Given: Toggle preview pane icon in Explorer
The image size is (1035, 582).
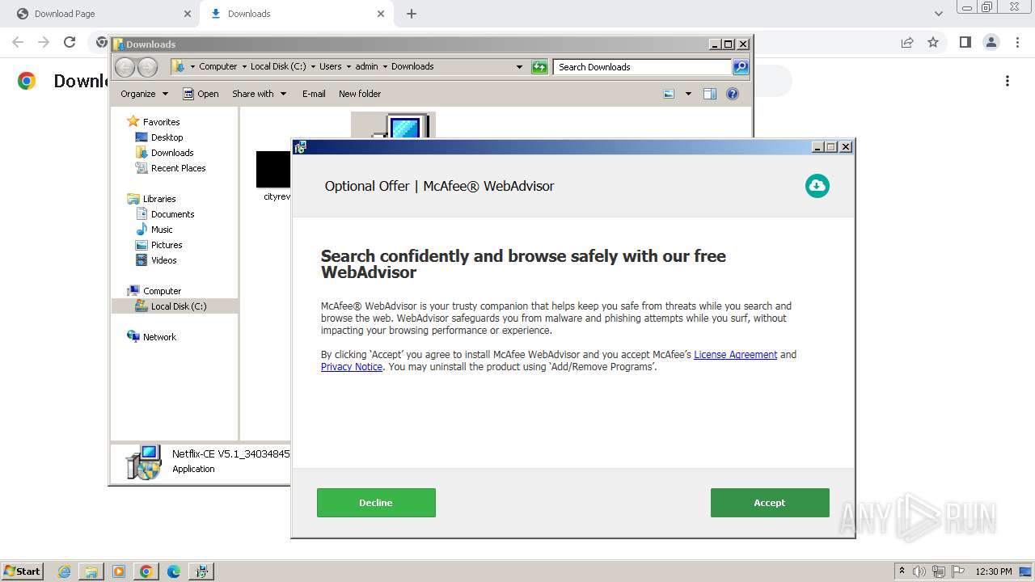Looking at the screenshot, I should click(x=710, y=94).
